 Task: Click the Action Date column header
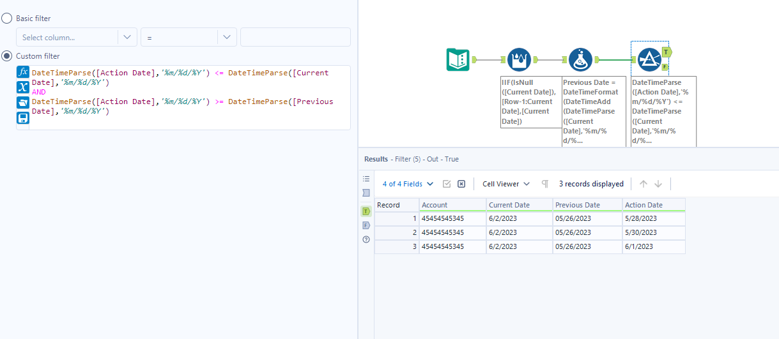click(653, 205)
